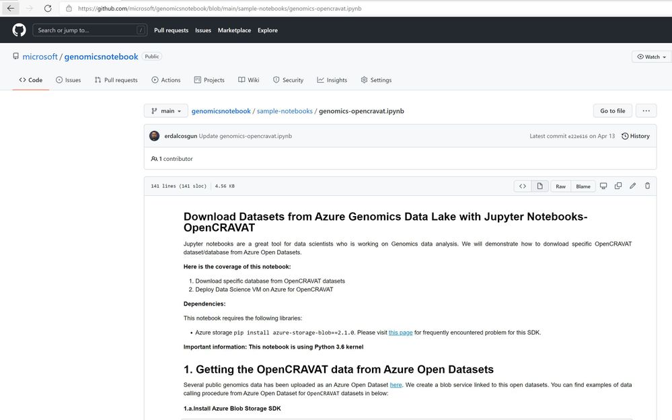Display the source blob code icon
Image resolution: width=672 pixels, height=420 pixels.
point(523,186)
